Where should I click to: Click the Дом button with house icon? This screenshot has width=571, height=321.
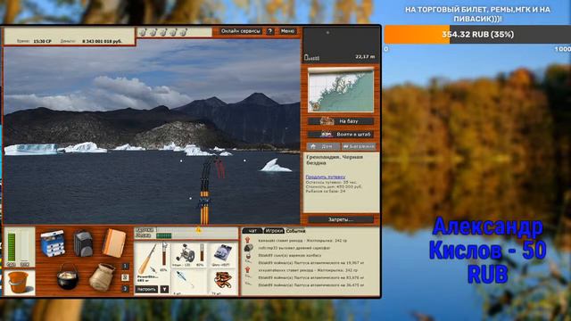point(323,146)
